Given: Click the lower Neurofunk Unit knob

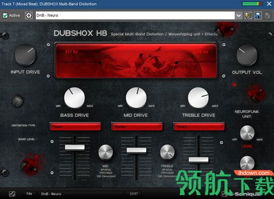Looking at the screenshot, I should pyautogui.click(x=247, y=163).
